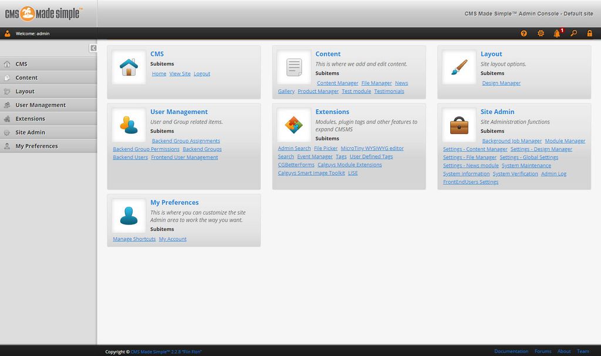Click the Logout link in CMS card
The width and height of the screenshot is (601, 356).
(x=202, y=73)
